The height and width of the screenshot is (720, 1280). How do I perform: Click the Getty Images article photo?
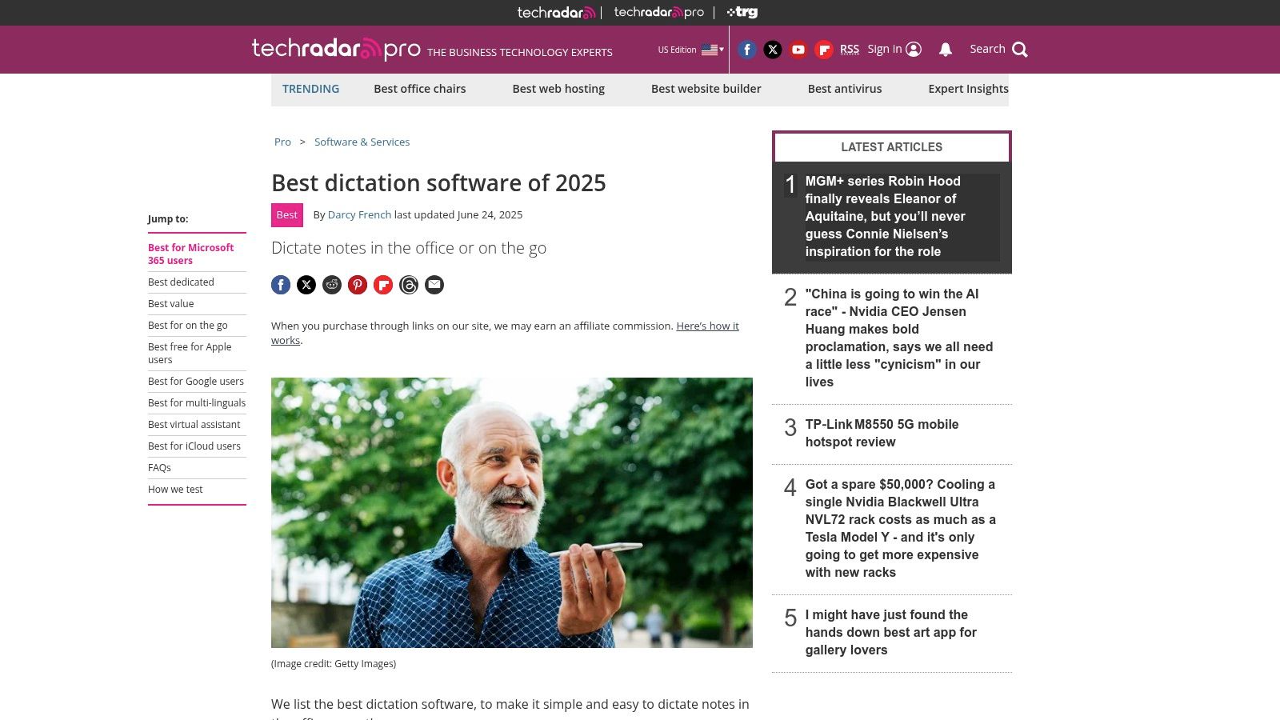point(512,512)
